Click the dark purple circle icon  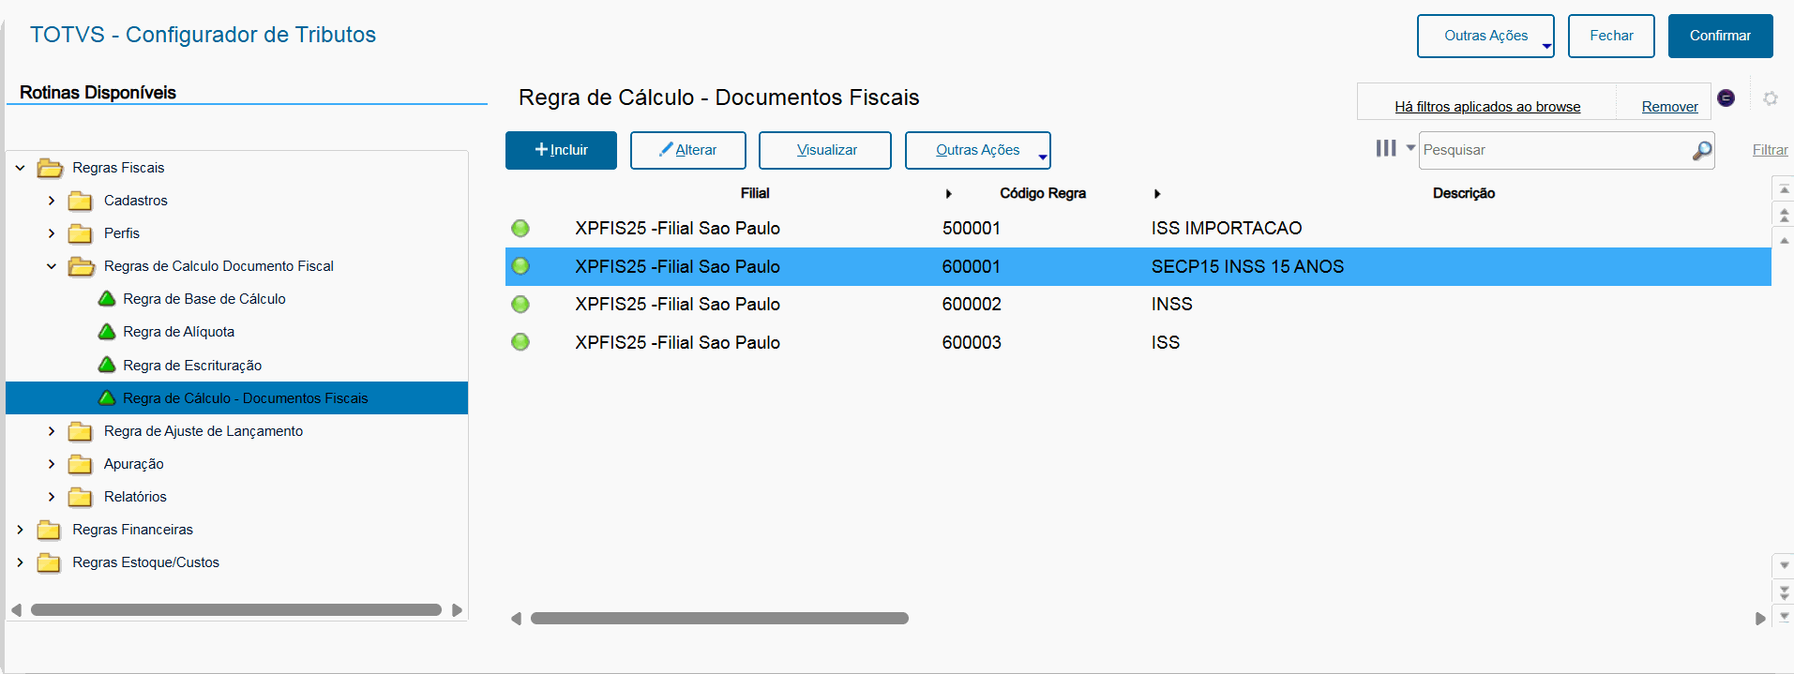tap(1726, 97)
